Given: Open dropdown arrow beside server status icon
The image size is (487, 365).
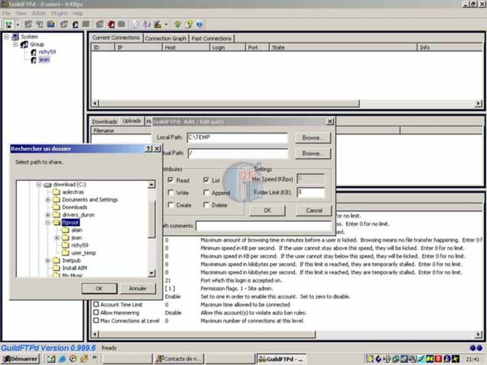Looking at the screenshot, I should click(x=17, y=25).
